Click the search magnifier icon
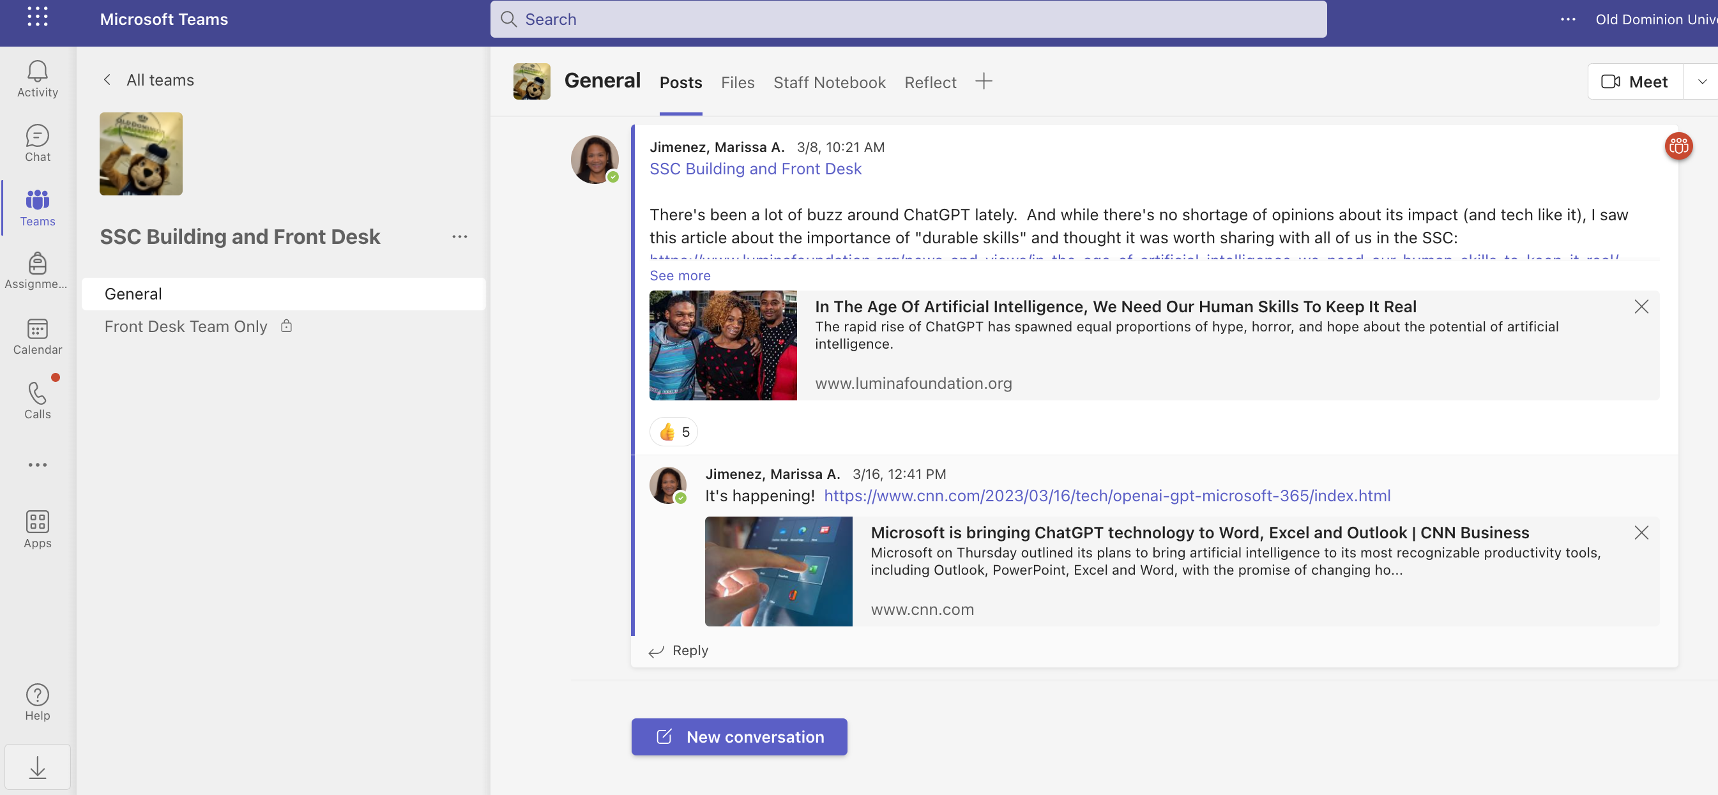The width and height of the screenshot is (1718, 795). tap(509, 19)
